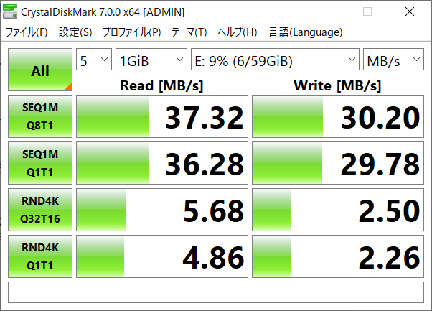Run the RND4K Q1T1 test

40,256
